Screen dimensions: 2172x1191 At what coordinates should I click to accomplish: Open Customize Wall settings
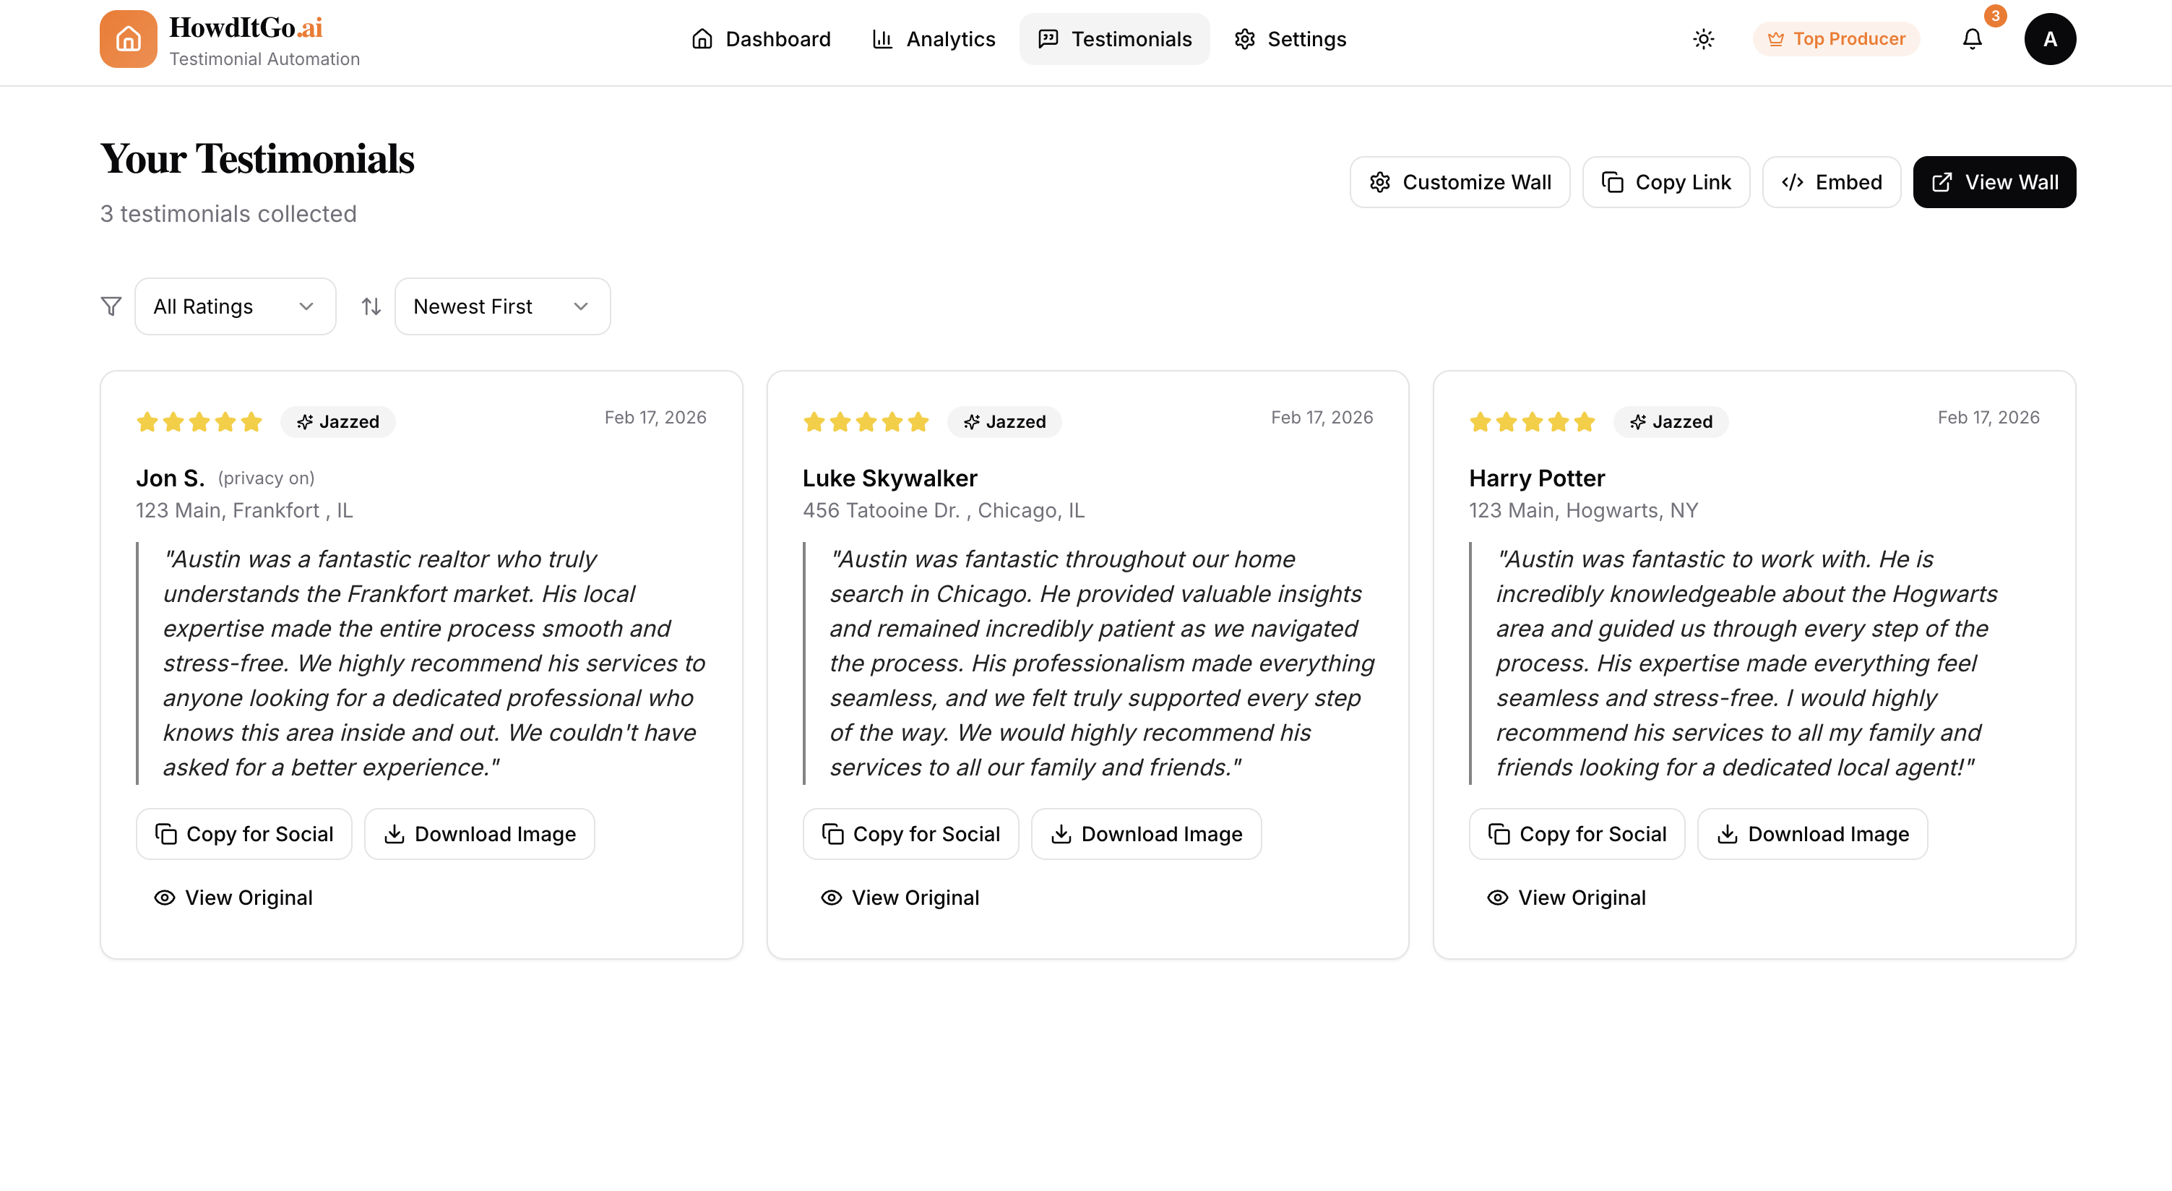tap(1460, 181)
